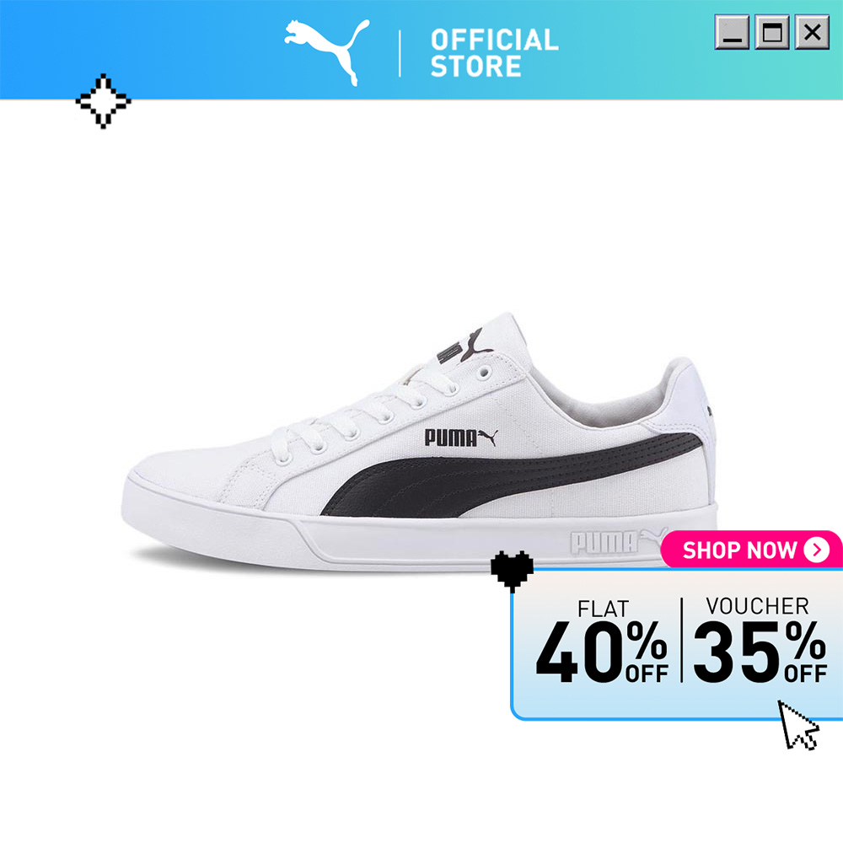The width and height of the screenshot is (843, 843).
Task: Select the Flat 40% Off offer
Action: [602, 642]
